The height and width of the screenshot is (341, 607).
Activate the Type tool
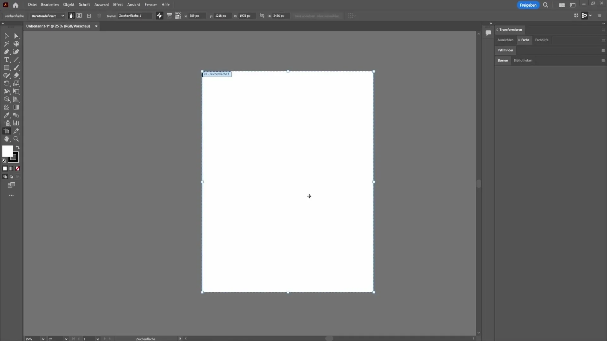click(6, 60)
